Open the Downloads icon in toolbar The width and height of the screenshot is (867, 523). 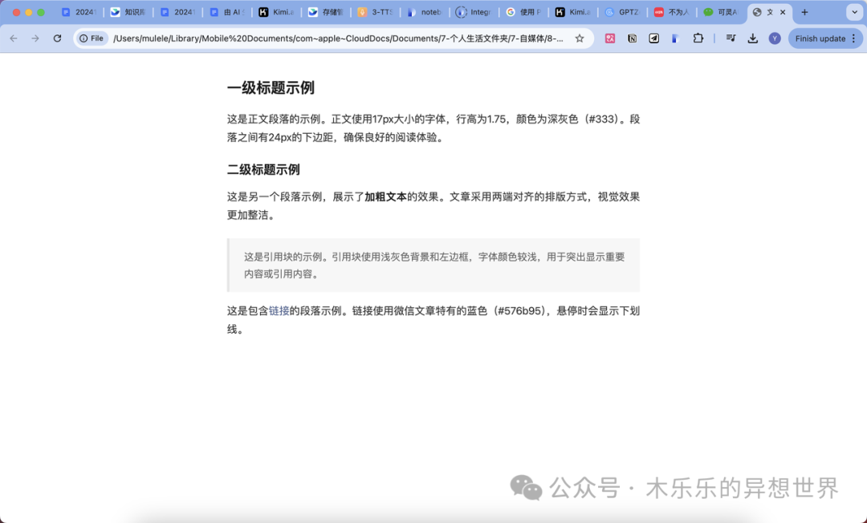point(753,39)
